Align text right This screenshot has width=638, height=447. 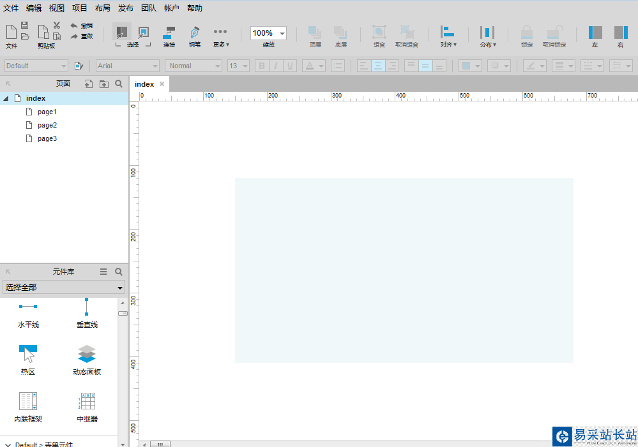[x=392, y=66]
